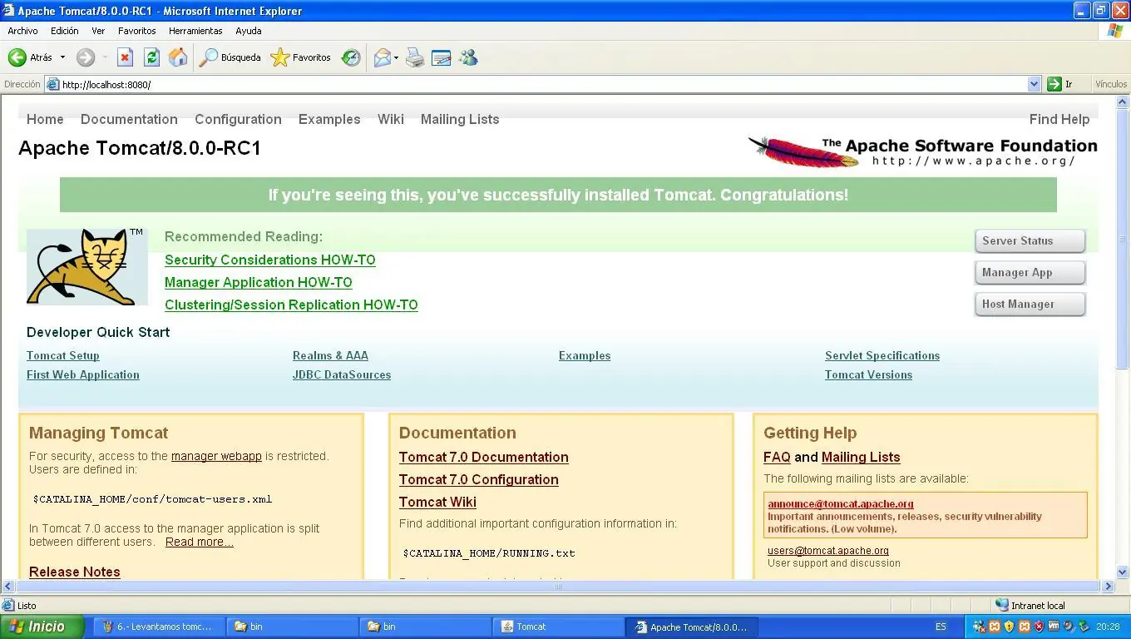This screenshot has height=639, width=1131.
Task: Print the page with printer icon
Action: 415,57
